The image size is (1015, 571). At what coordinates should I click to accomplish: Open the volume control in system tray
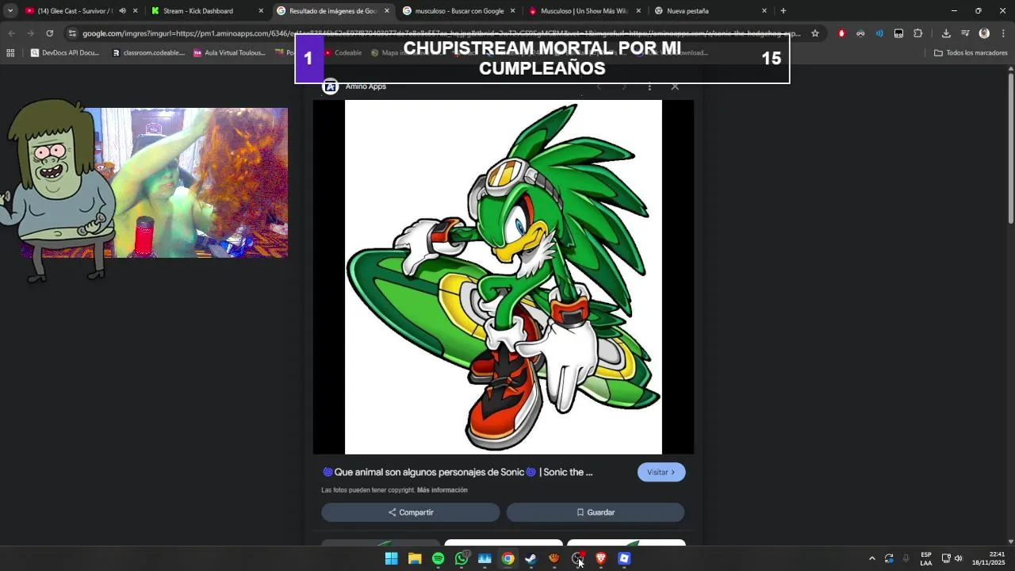[958, 558]
